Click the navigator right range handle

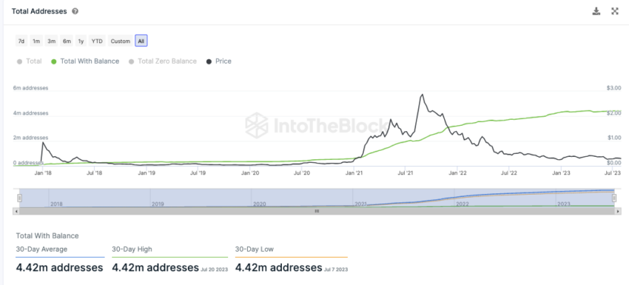coord(613,198)
